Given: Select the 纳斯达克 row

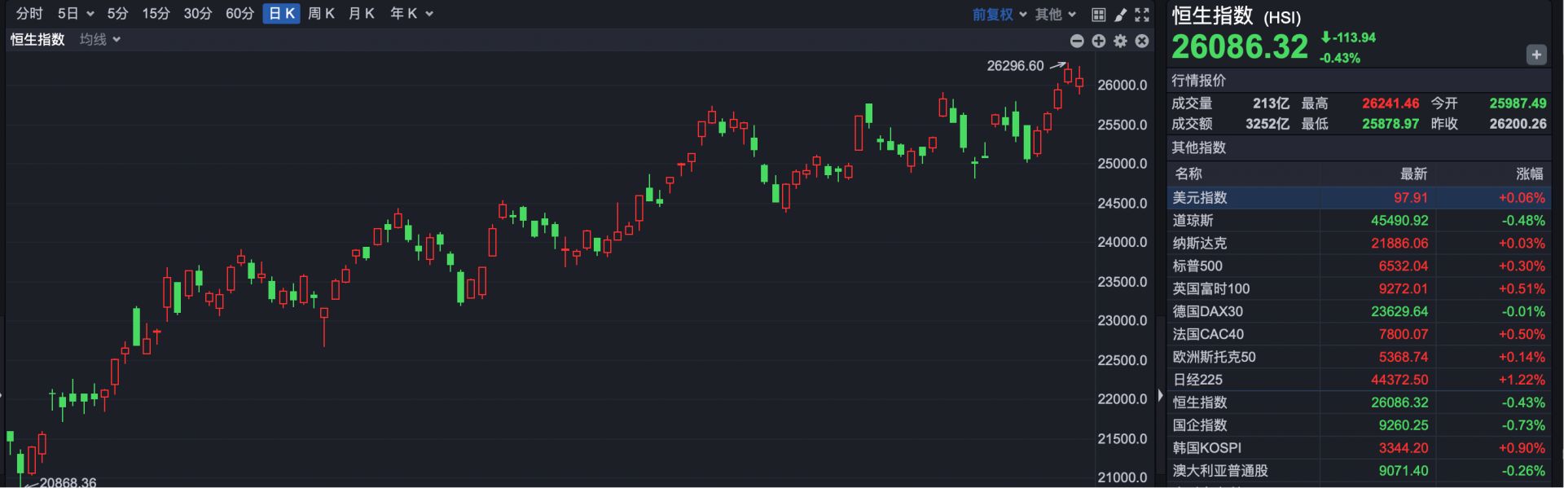Looking at the screenshot, I should click(x=1359, y=243).
